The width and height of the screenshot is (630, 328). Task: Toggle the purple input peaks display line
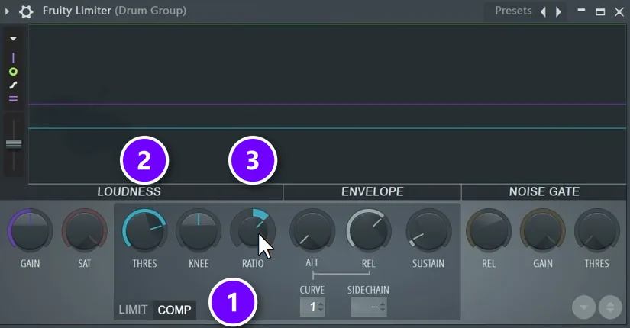click(x=13, y=58)
